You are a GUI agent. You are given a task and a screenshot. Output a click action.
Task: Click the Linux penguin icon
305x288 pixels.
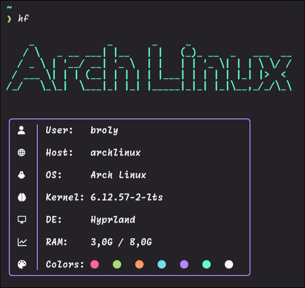tap(21, 175)
